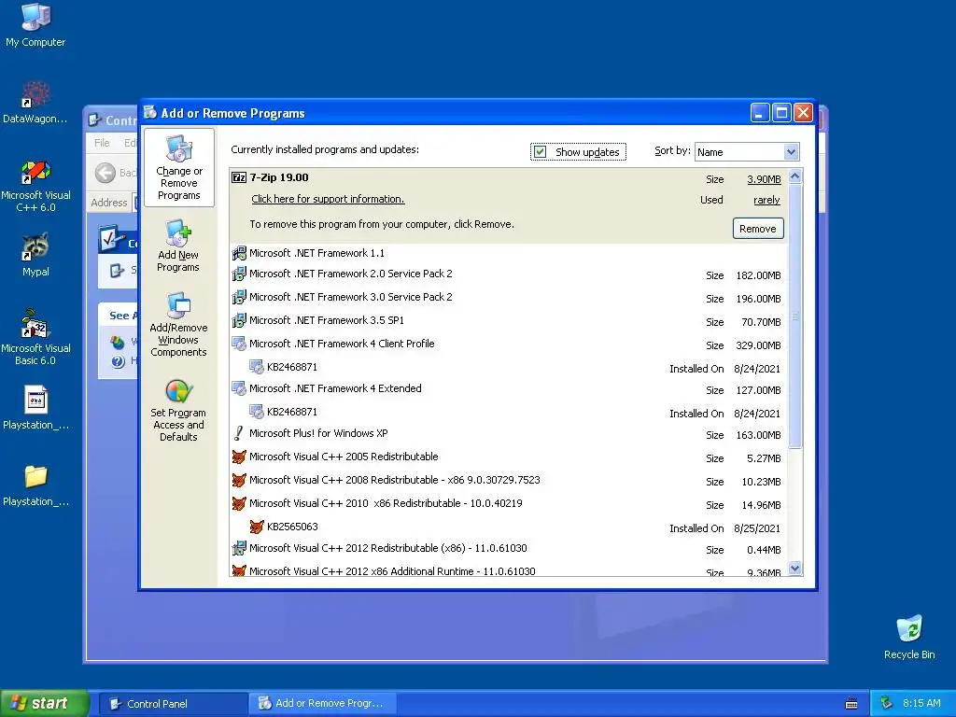Click the File menu in Control Panel window
The width and height of the screenshot is (956, 717).
tap(102, 143)
